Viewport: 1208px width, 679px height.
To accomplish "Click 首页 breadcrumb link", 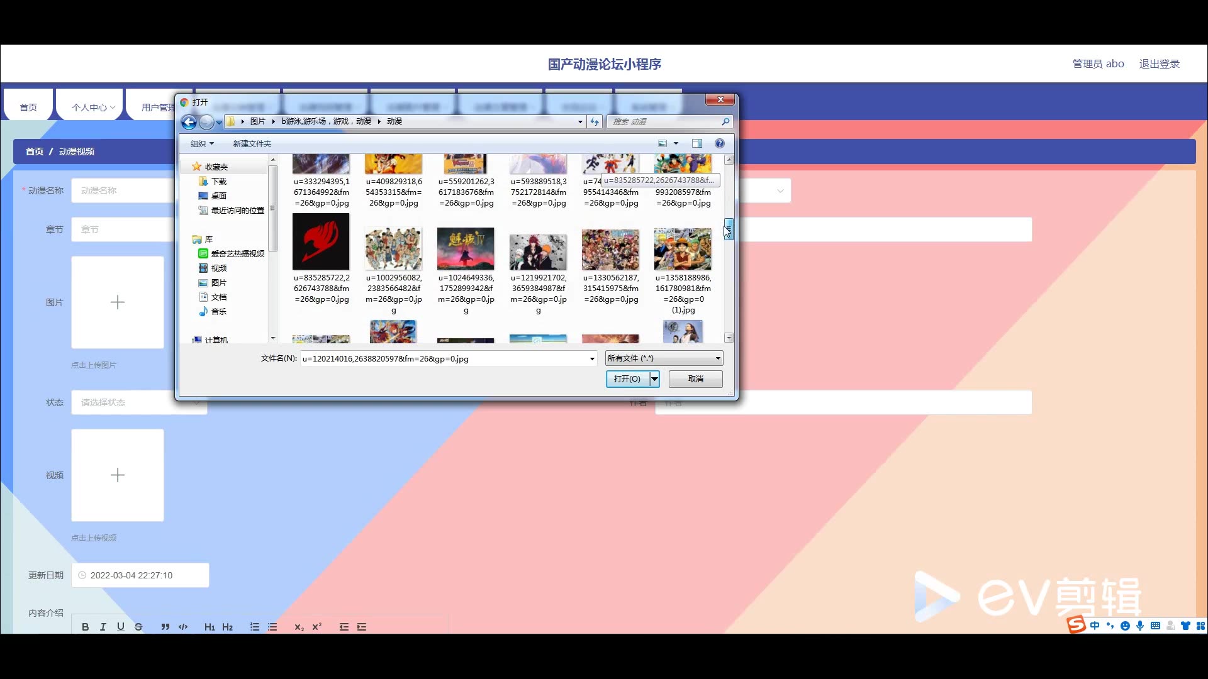I will click(x=35, y=152).
